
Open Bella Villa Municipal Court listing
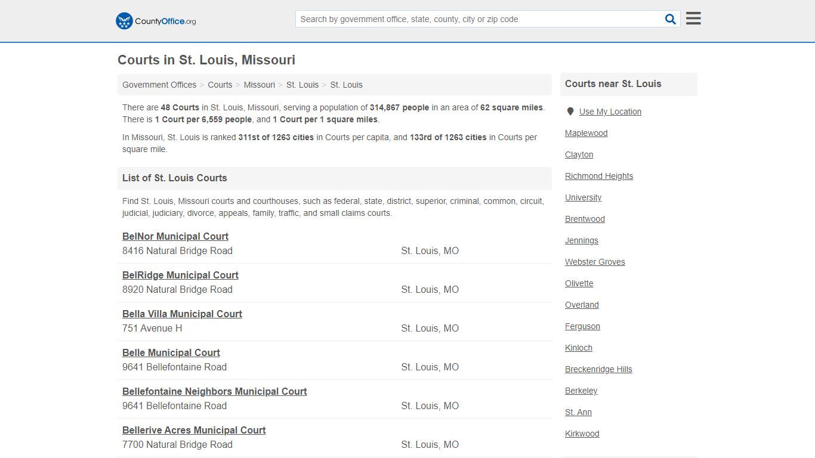(x=182, y=314)
